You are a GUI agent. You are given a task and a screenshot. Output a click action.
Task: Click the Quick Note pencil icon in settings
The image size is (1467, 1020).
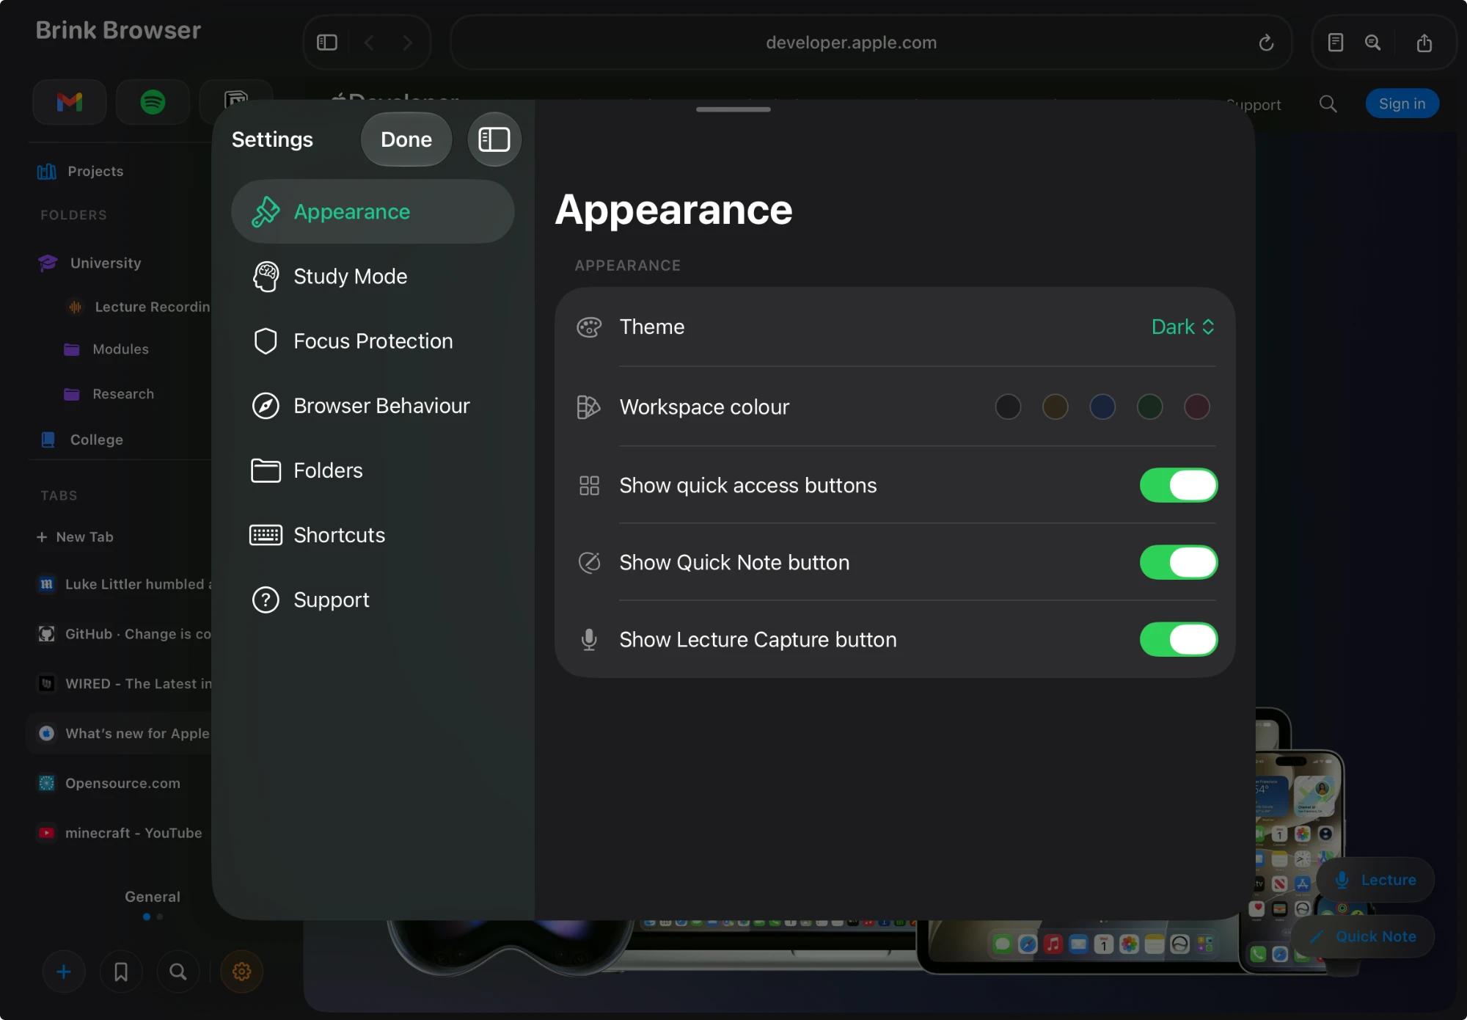pyautogui.click(x=589, y=563)
